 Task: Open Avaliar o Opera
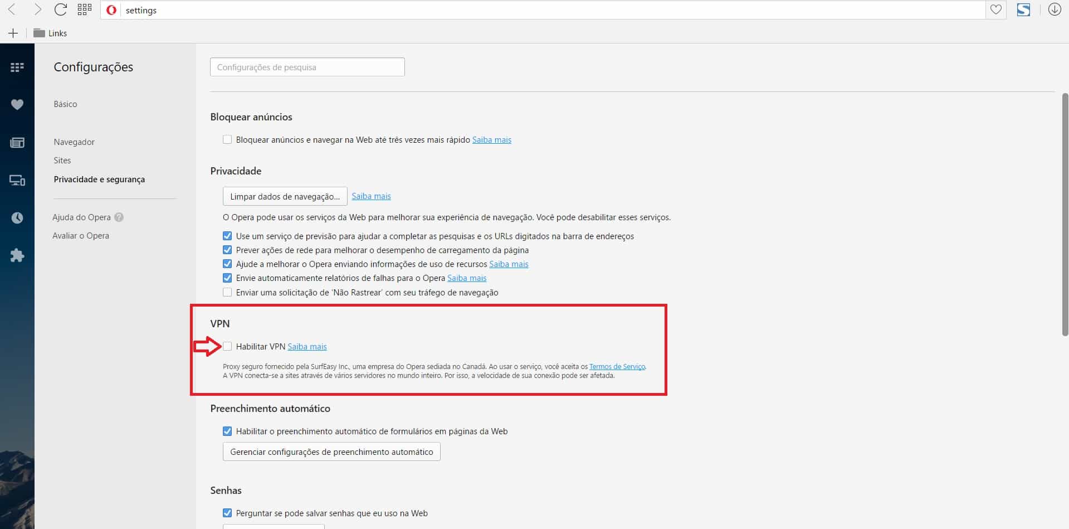click(81, 235)
